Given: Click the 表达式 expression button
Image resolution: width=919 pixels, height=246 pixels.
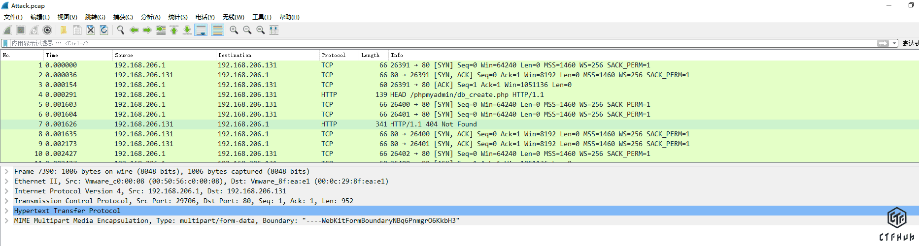Looking at the screenshot, I should click(910, 43).
